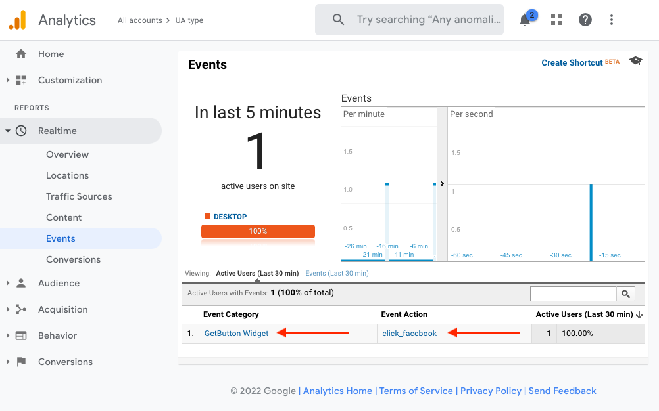
Task: Click the graduation cap icon
Action: click(x=635, y=61)
